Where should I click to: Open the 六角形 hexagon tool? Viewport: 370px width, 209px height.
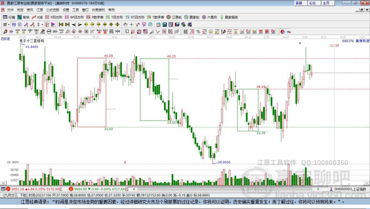210,17
